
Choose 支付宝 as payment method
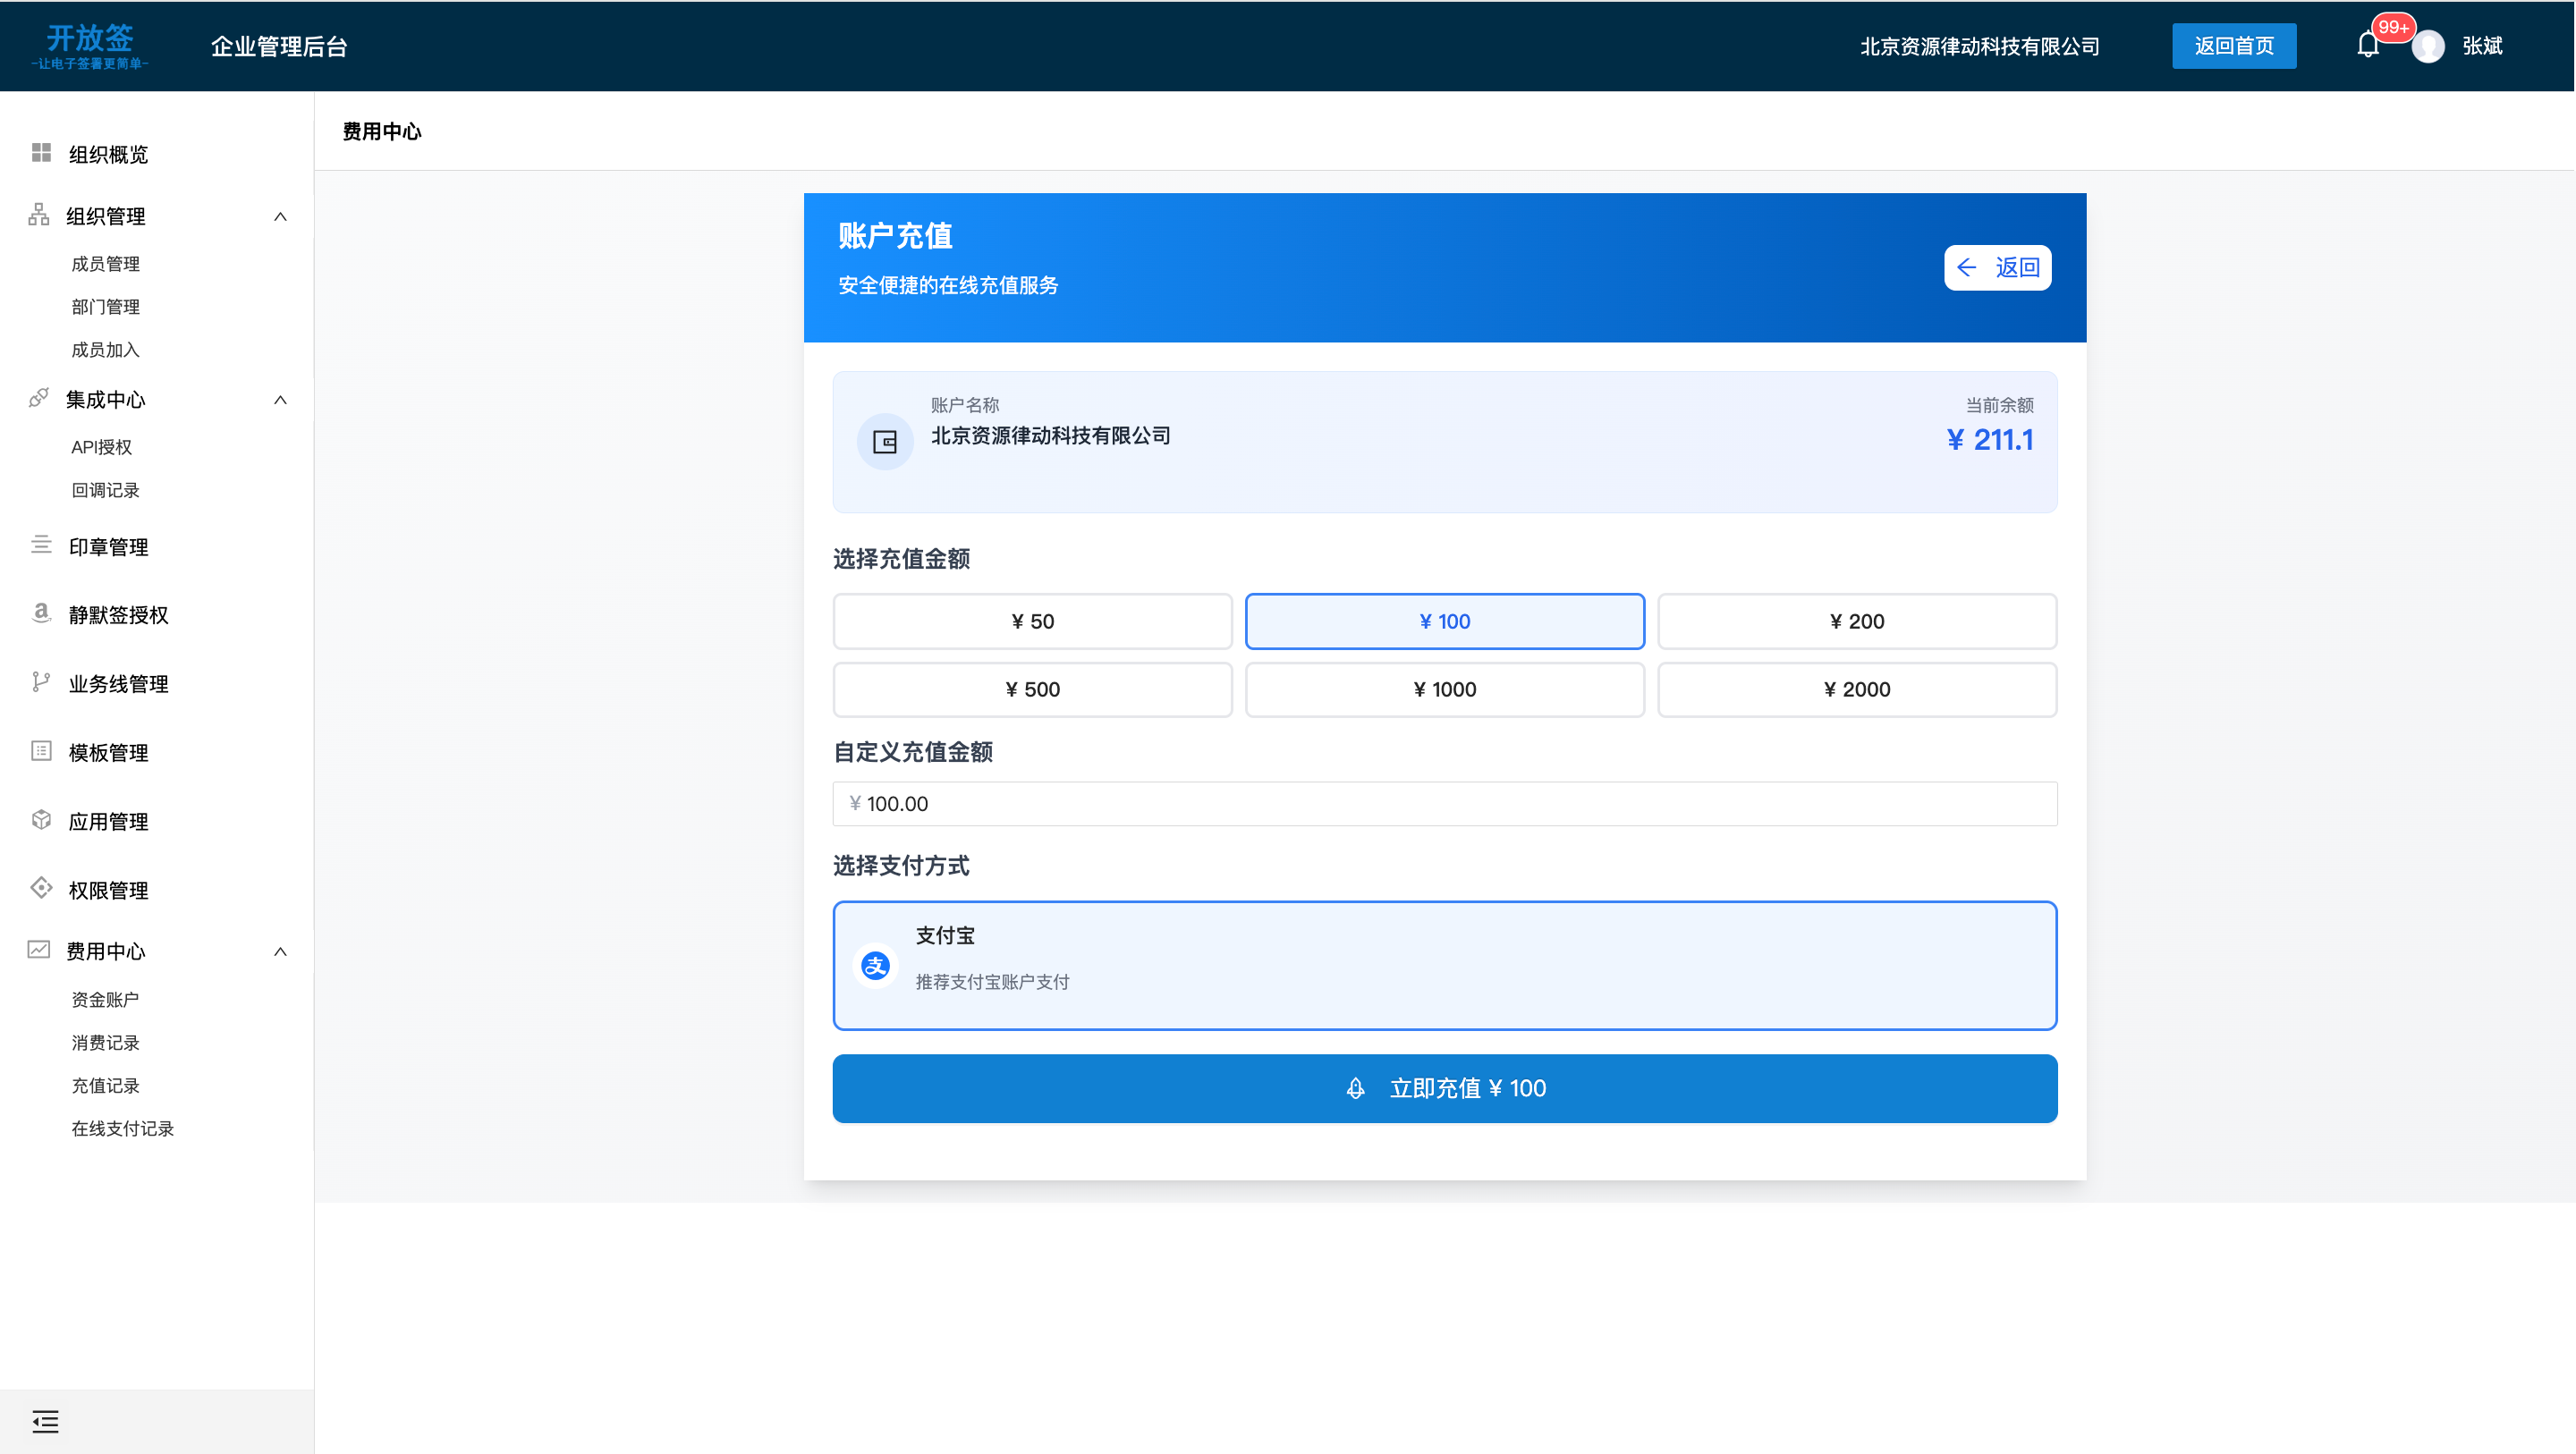[x=1444, y=965]
